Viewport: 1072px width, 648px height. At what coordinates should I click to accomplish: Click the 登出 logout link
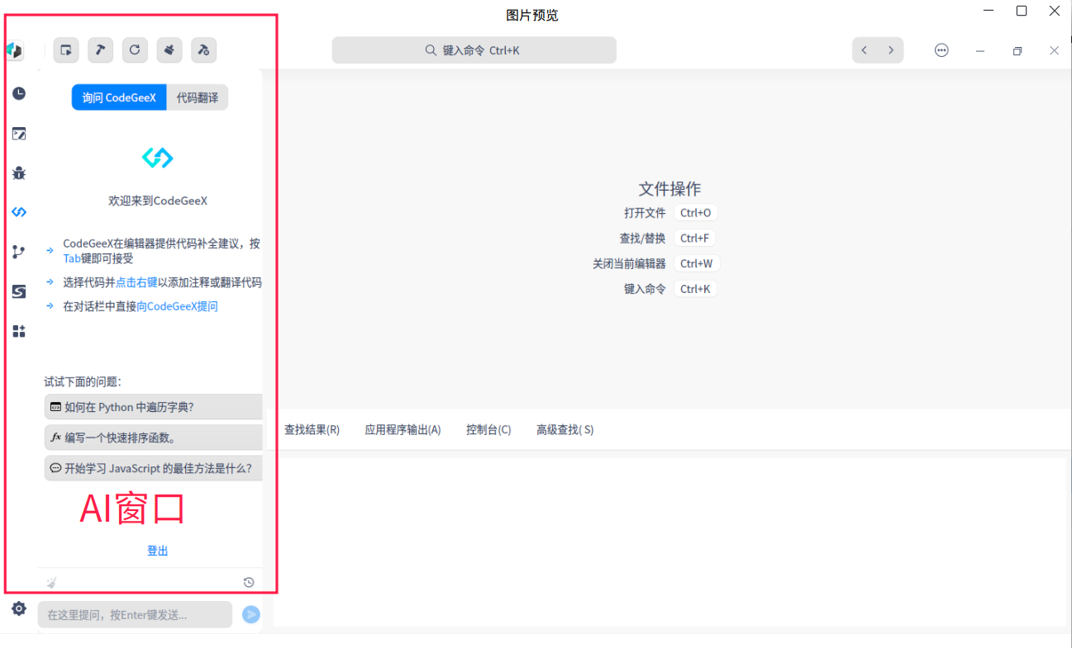(x=158, y=551)
